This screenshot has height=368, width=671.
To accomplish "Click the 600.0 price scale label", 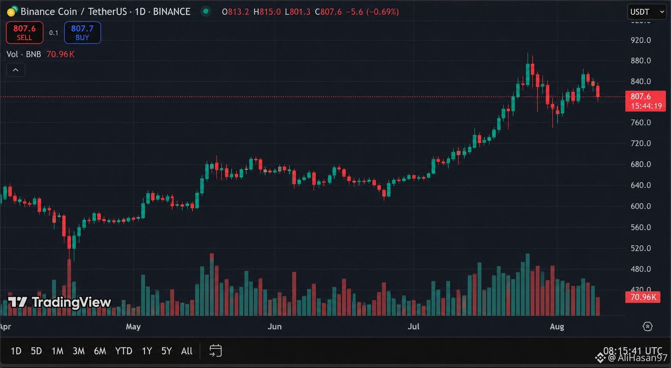I will [641, 206].
